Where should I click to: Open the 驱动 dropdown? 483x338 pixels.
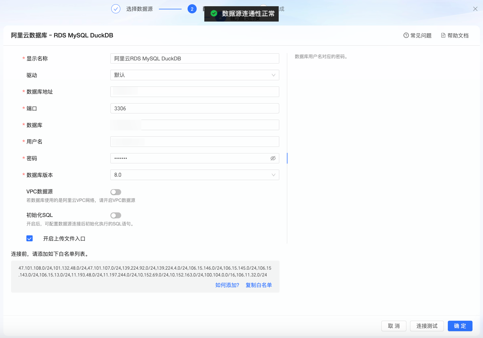195,75
